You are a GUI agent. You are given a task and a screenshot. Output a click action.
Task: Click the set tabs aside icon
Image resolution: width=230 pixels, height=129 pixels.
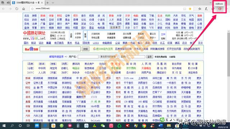click(9, 3)
